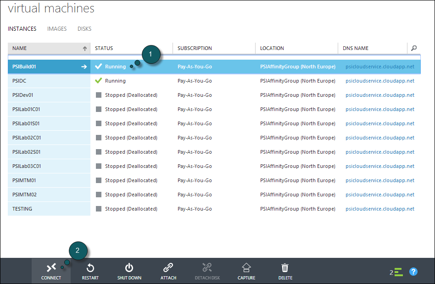
Task: Click stopped status square for PSIMTM02
Action: (99, 195)
